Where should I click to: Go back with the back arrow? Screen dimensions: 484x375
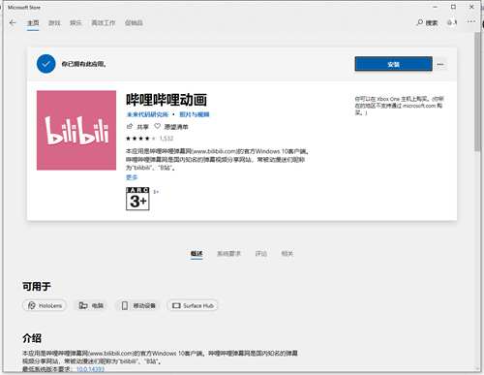tap(13, 22)
